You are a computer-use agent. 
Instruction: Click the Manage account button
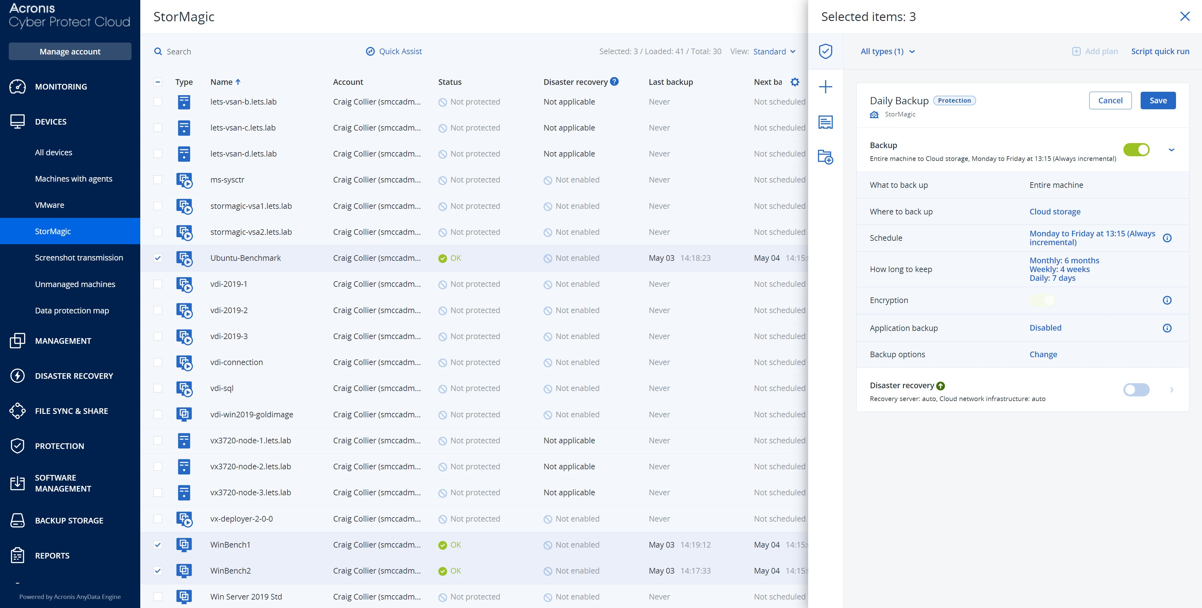tap(70, 51)
